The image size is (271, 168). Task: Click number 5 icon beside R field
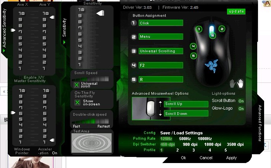134,79
